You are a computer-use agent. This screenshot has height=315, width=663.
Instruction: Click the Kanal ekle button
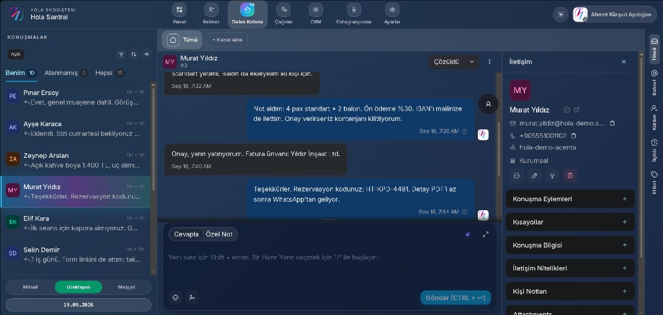[x=227, y=39]
